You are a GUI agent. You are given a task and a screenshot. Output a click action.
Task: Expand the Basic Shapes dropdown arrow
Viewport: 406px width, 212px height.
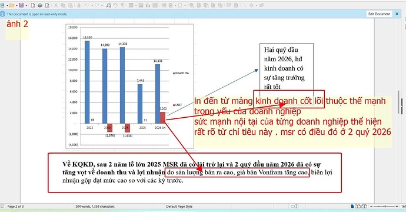[x=257, y=5]
